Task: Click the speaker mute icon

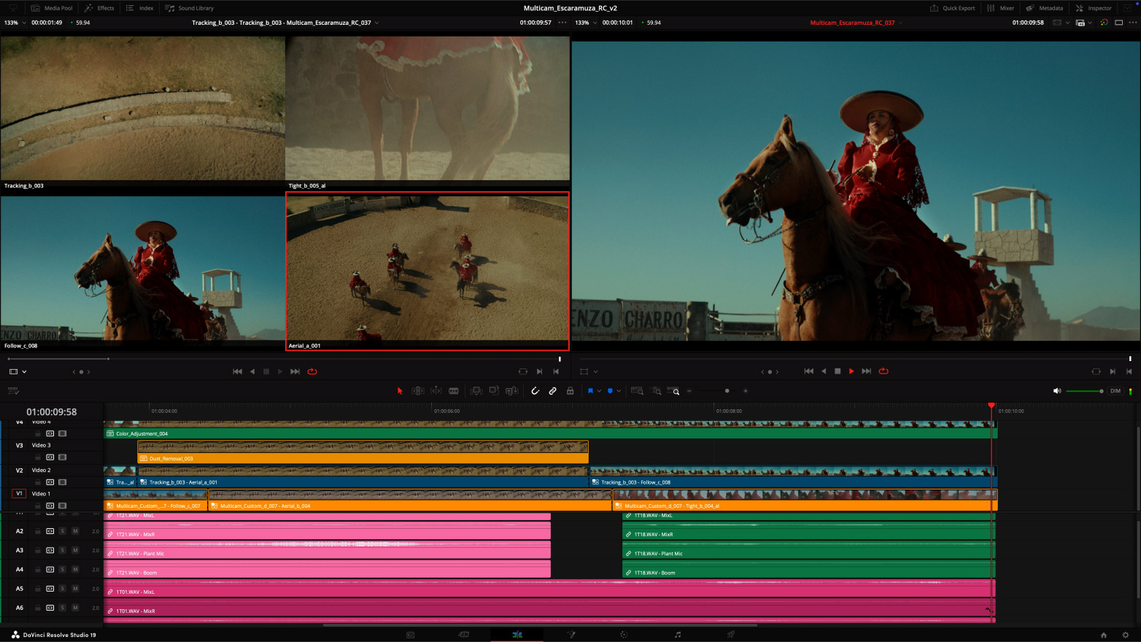Action: pyautogui.click(x=1056, y=391)
